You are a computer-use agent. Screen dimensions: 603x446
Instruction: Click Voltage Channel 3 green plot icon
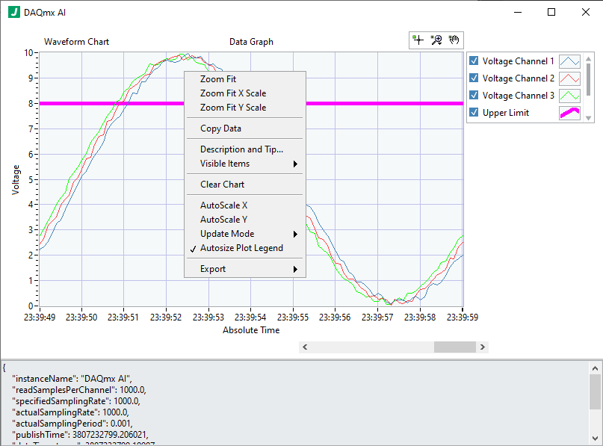[x=569, y=96]
